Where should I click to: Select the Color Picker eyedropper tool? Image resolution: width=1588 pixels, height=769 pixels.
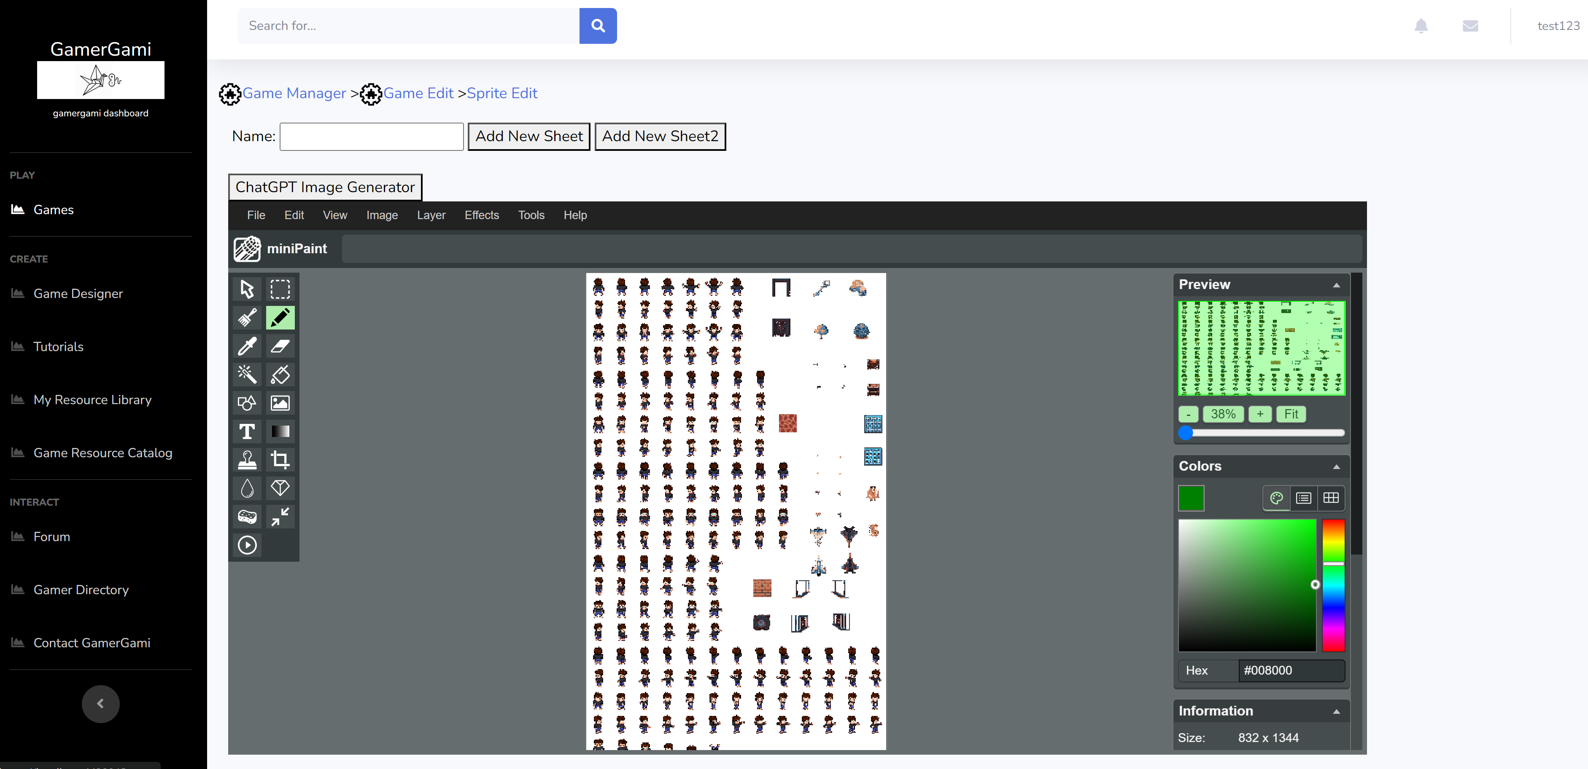click(247, 346)
